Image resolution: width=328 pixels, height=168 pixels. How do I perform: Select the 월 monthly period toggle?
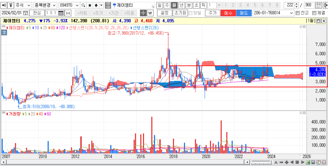tap(174, 5)
